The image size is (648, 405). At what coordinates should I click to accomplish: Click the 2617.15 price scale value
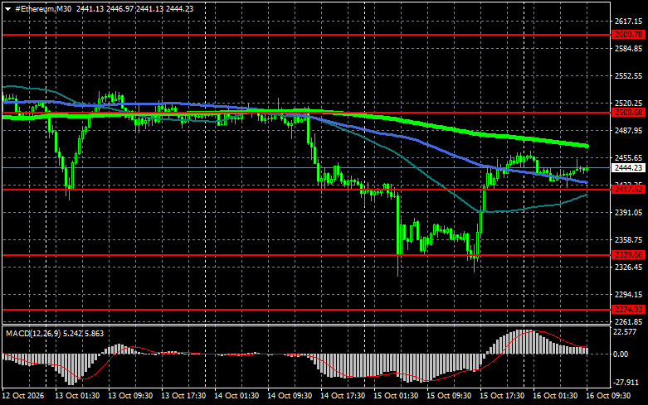pos(629,21)
